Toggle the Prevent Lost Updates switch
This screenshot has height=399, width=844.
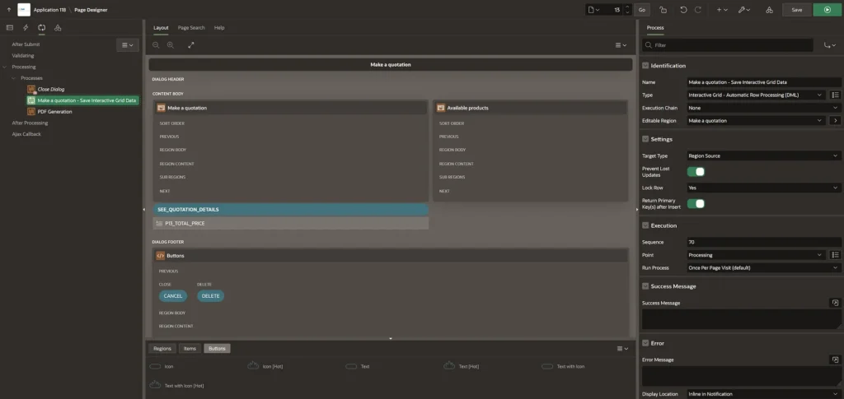(696, 172)
